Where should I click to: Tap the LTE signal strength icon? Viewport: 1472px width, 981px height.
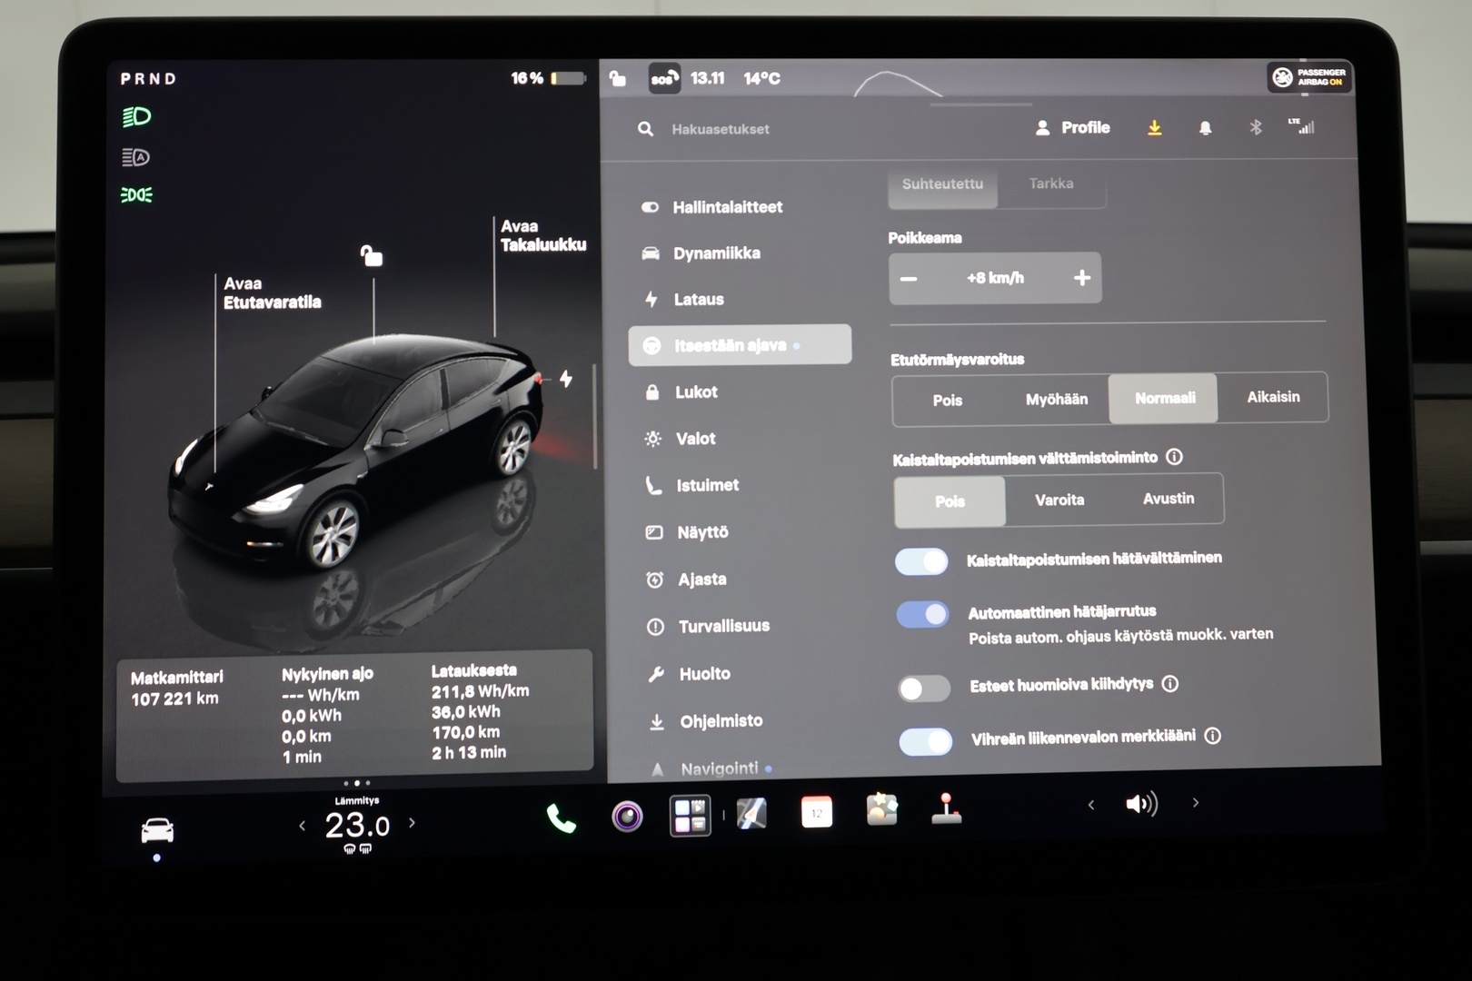click(x=1301, y=126)
